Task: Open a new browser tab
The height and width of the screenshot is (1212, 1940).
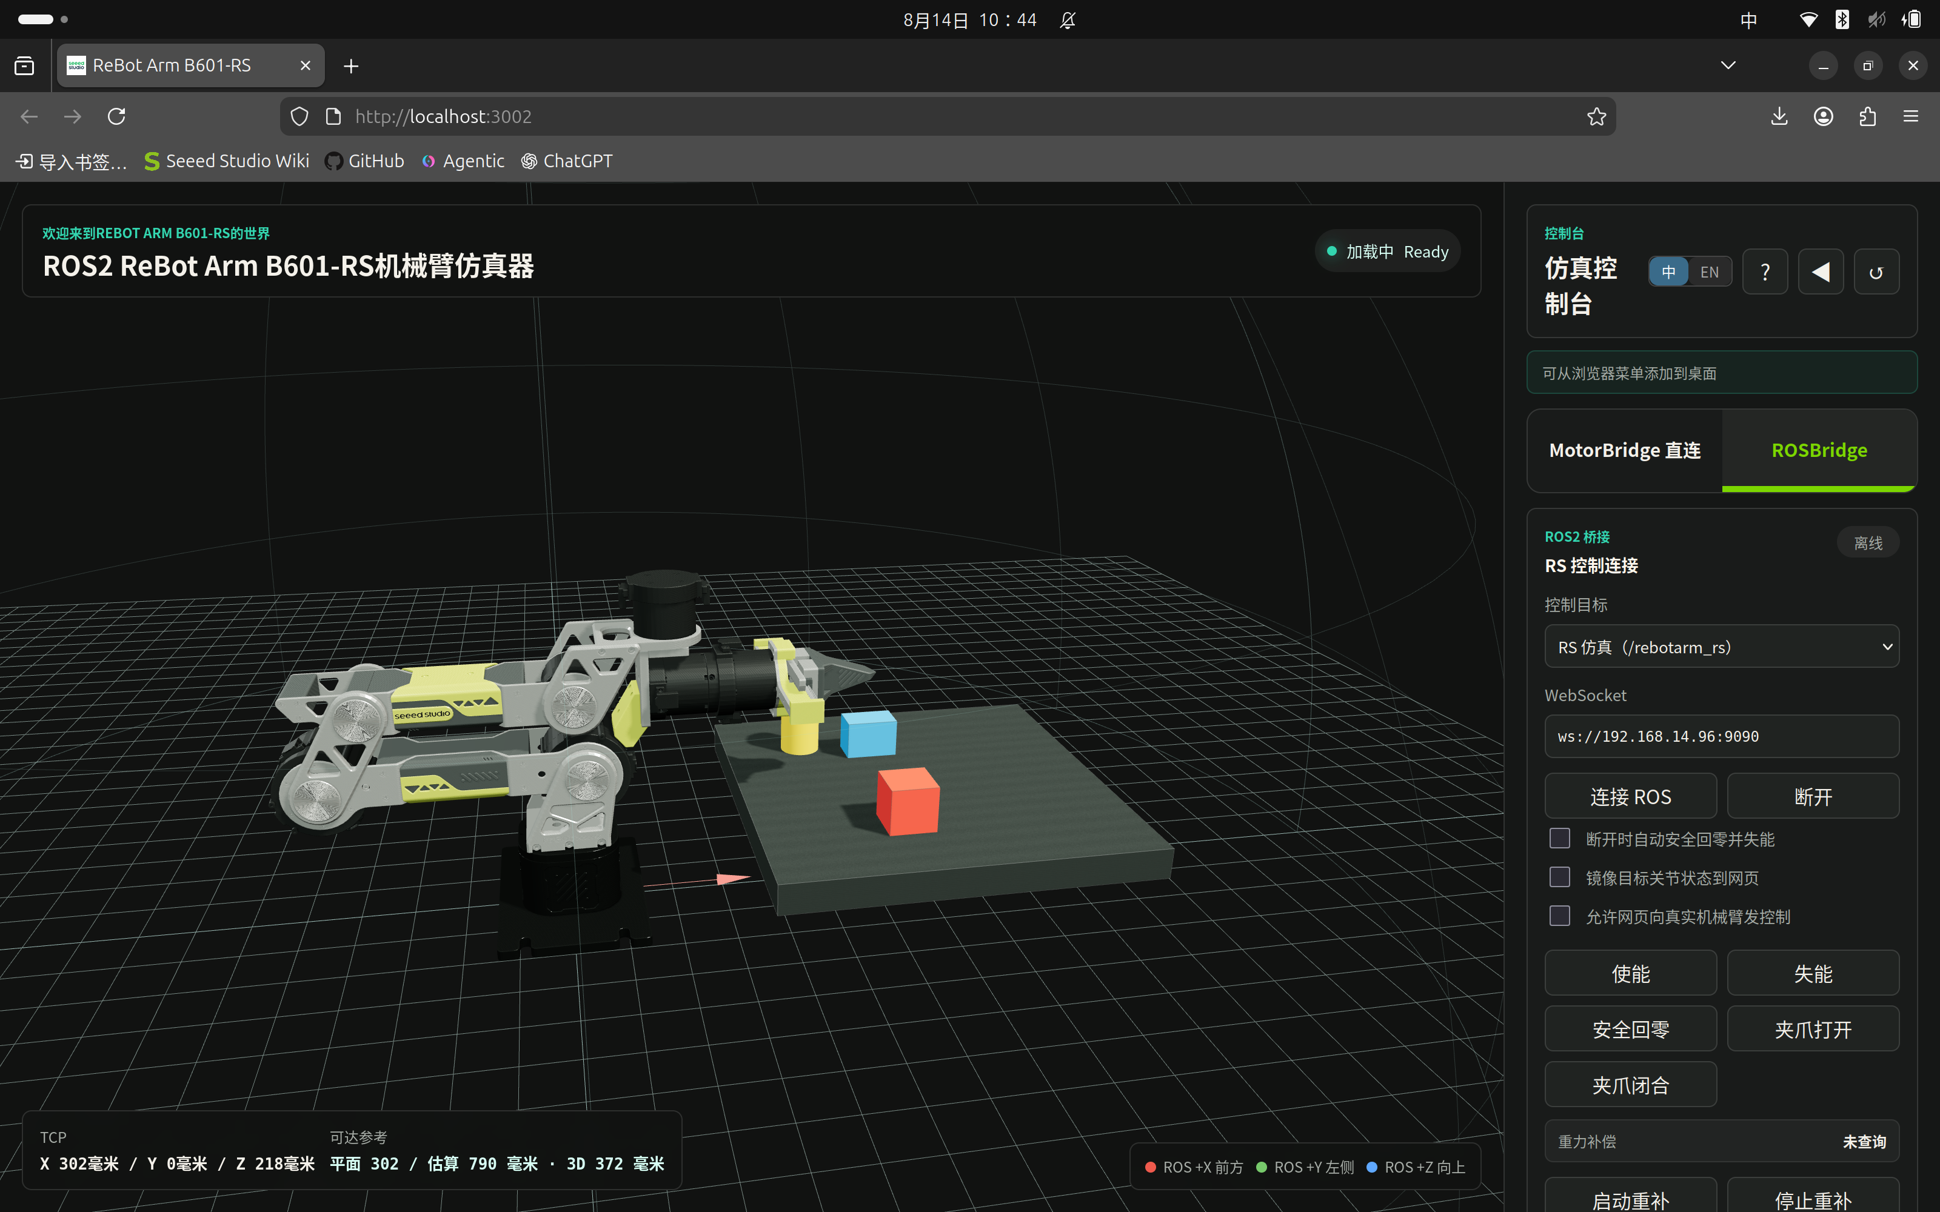Action: [350, 65]
